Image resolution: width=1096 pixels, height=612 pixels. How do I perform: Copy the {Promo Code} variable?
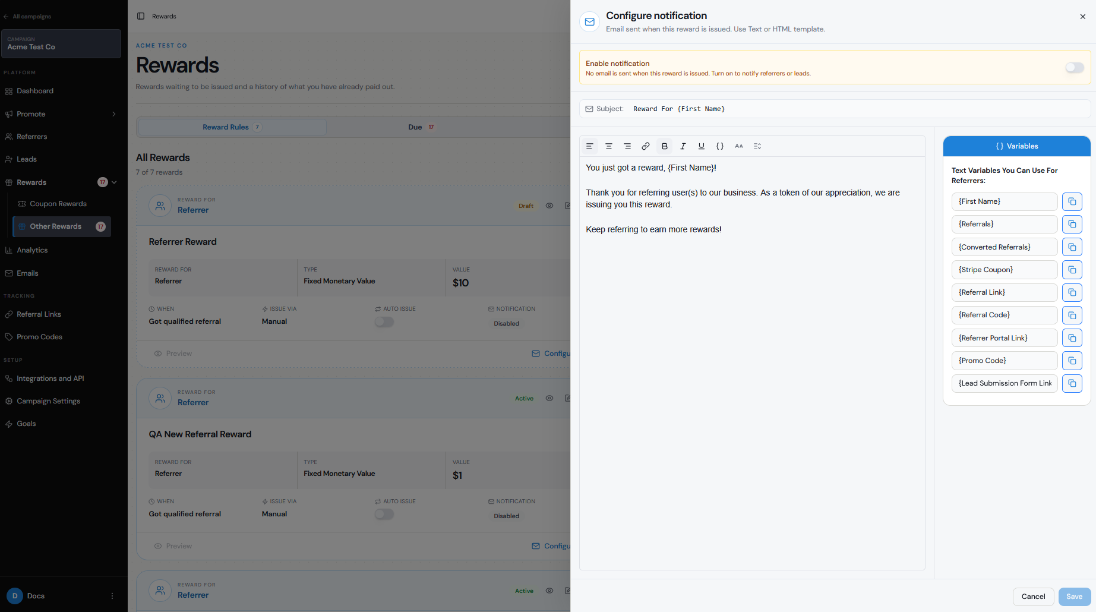click(x=1072, y=361)
